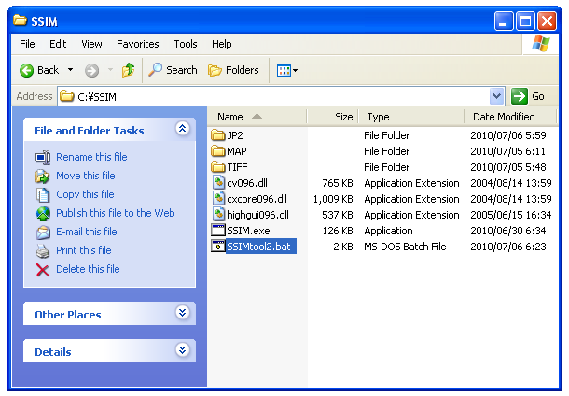Click the TIFF folder name
Viewport: 569px width, 396px height.
237,167
